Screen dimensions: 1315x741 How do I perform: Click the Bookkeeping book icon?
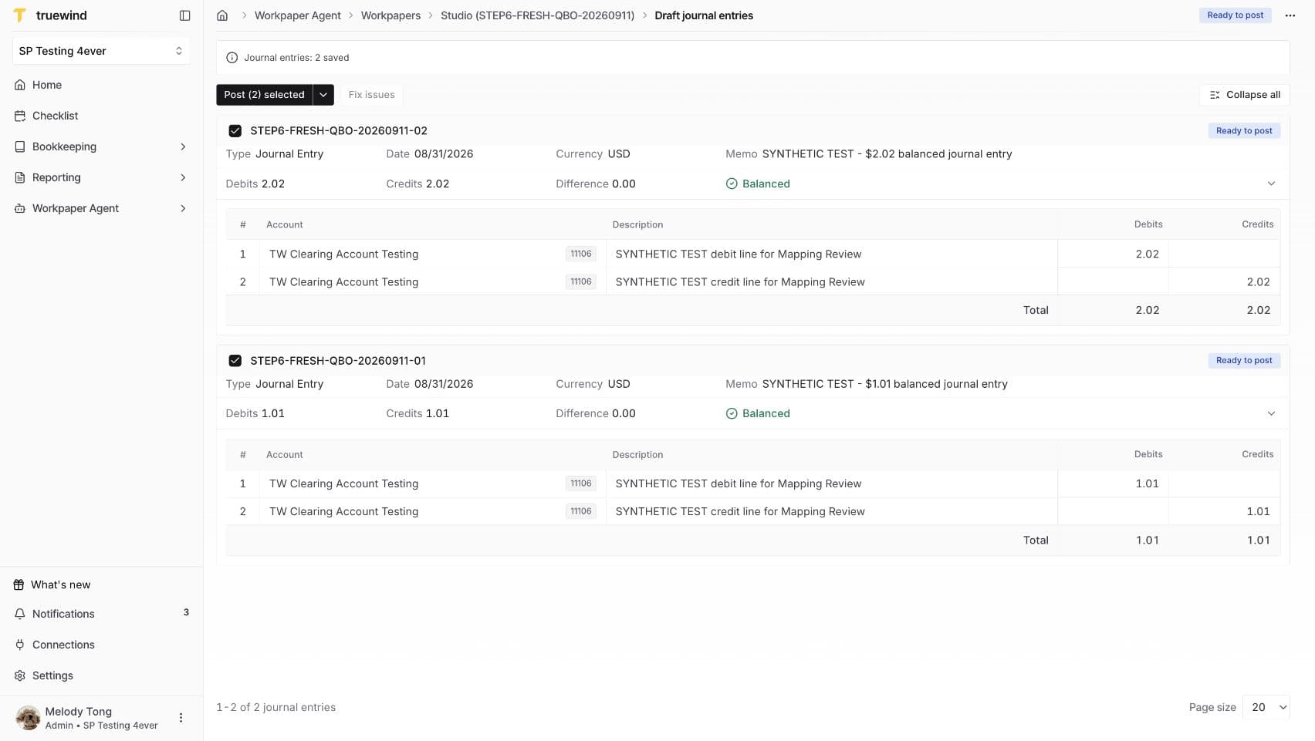[20, 147]
